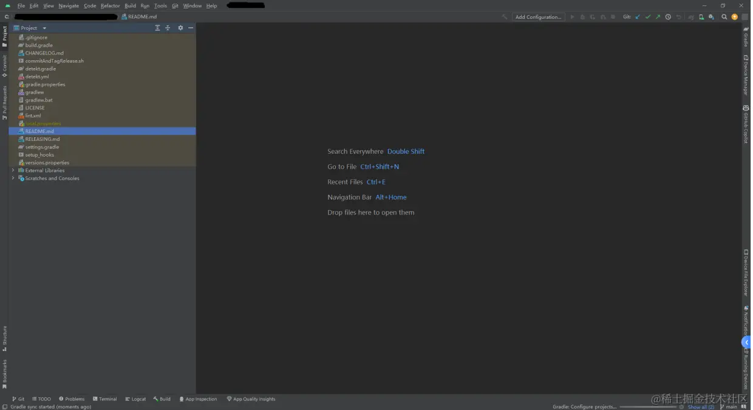
Task: Open the Git menu
Action: click(175, 5)
